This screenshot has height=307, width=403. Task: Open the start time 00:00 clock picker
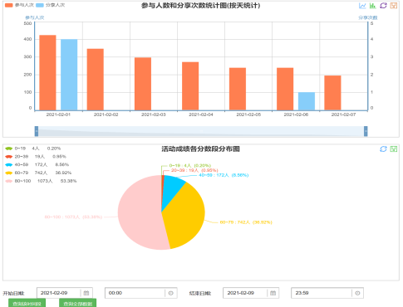171,293
